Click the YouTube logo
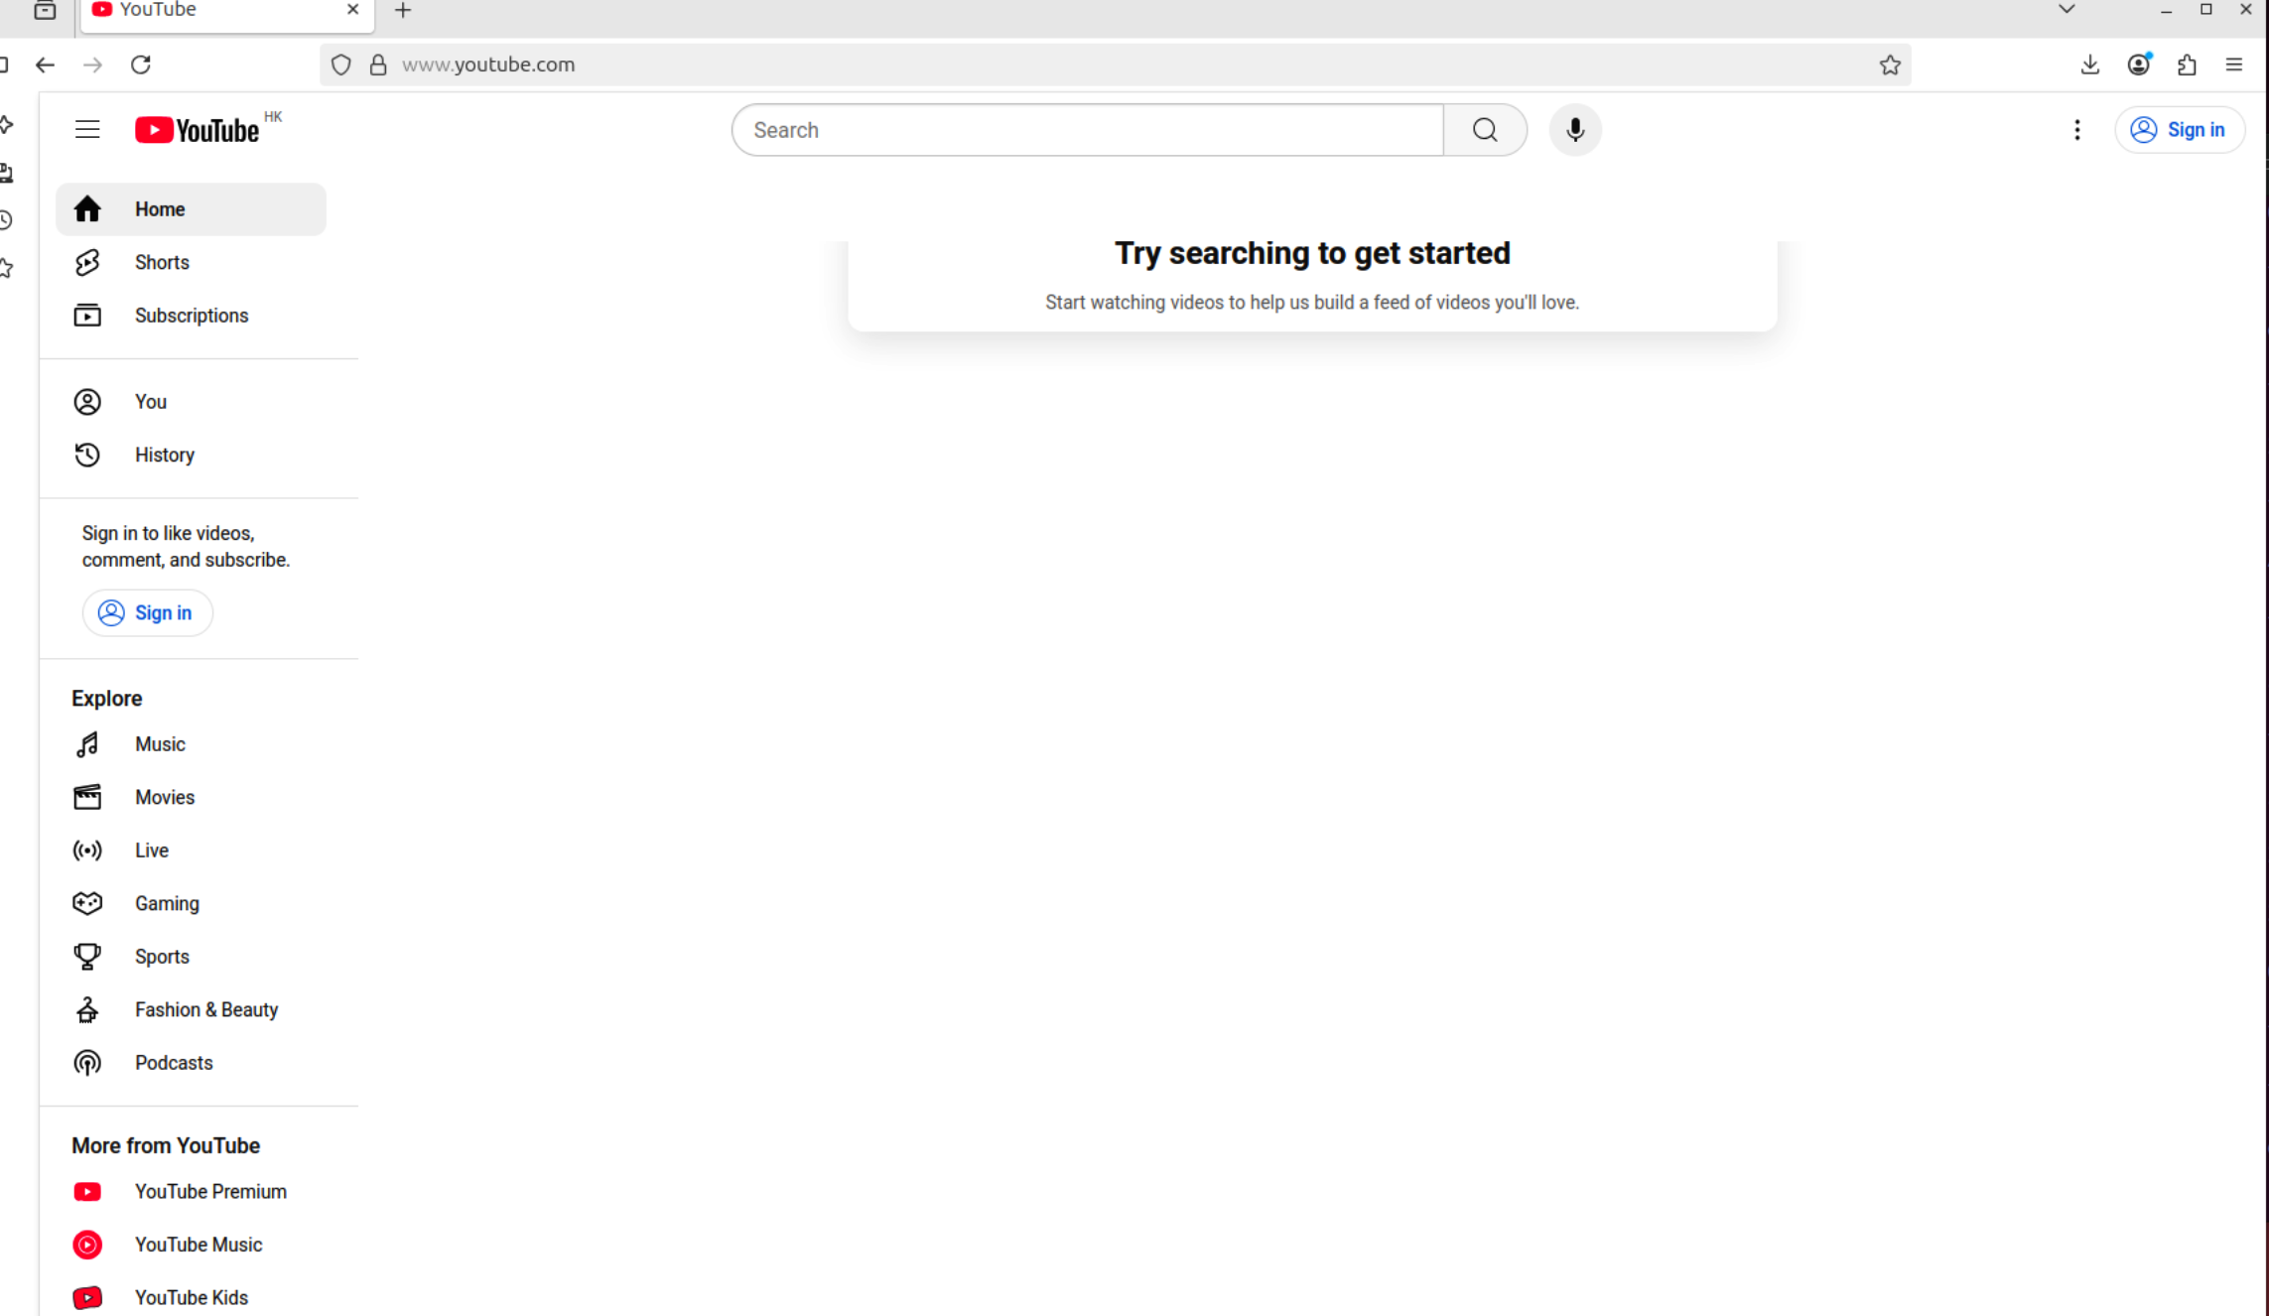The image size is (2269, 1316). 197,130
